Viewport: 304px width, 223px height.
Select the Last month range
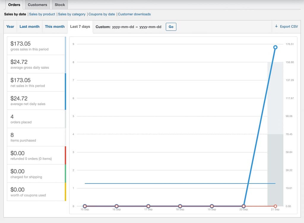[x=29, y=26]
